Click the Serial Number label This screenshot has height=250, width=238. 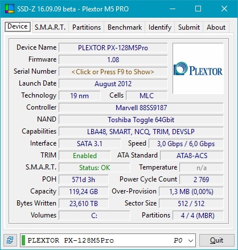point(35,71)
